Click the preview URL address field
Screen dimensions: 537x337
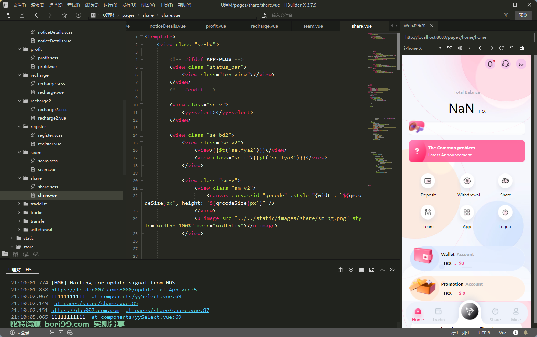tap(468, 37)
